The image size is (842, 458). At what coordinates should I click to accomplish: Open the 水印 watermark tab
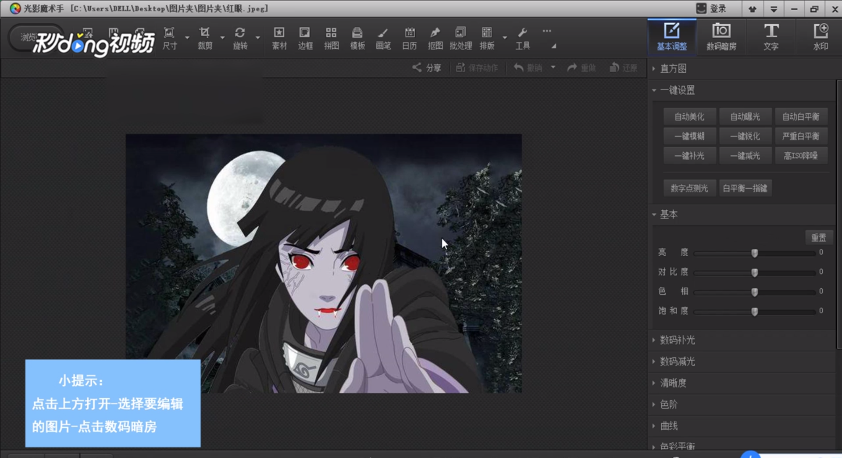tap(820, 37)
